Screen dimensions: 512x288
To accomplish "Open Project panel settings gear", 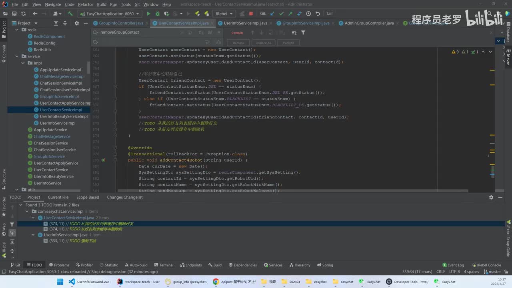I will tap(76, 23).
